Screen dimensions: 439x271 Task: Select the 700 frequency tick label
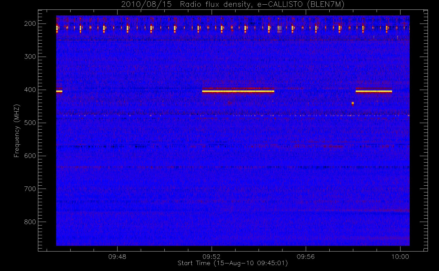pos(30,189)
